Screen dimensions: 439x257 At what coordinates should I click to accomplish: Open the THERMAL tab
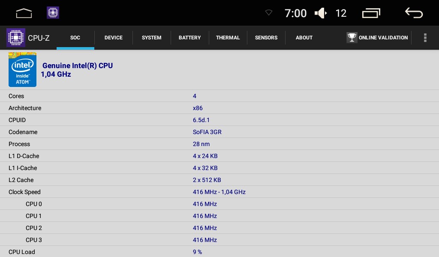[x=228, y=38]
